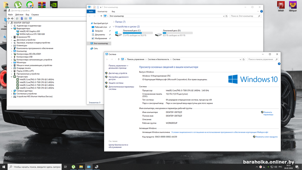Click Изменить ключ продукта link
The height and width of the screenshot is (170, 302).
click(x=267, y=137)
